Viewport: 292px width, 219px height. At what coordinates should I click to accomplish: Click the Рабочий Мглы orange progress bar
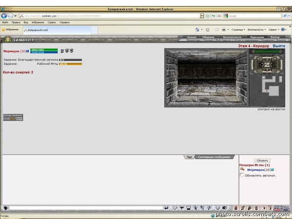point(71,64)
